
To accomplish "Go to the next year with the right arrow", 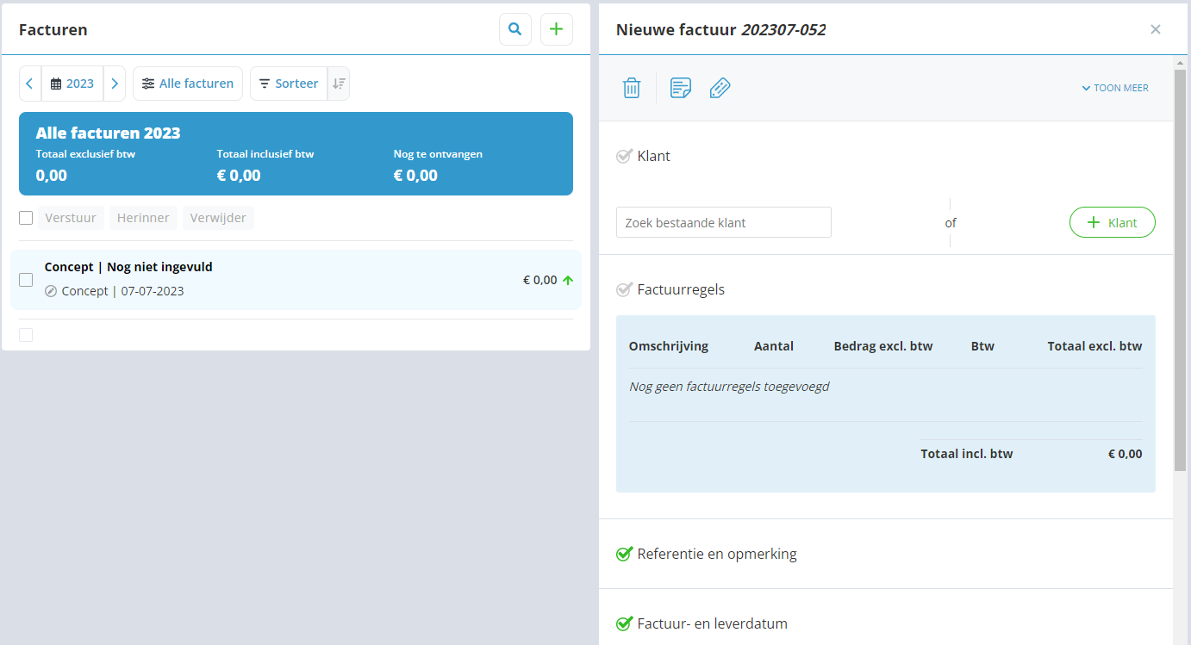I will 115,84.
